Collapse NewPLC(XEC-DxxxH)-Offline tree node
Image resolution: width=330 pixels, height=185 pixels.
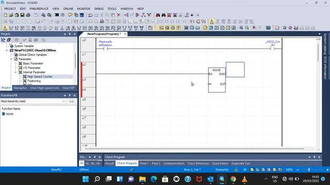pos(7,50)
